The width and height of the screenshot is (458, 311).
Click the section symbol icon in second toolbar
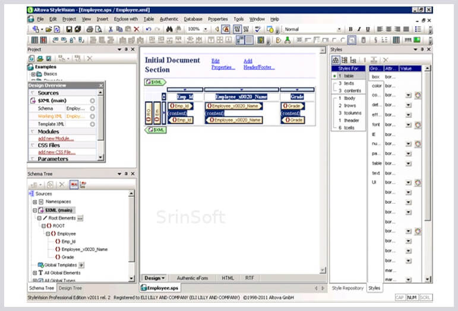pos(375,40)
